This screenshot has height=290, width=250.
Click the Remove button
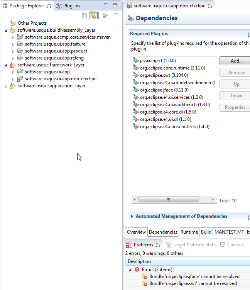point(235,73)
